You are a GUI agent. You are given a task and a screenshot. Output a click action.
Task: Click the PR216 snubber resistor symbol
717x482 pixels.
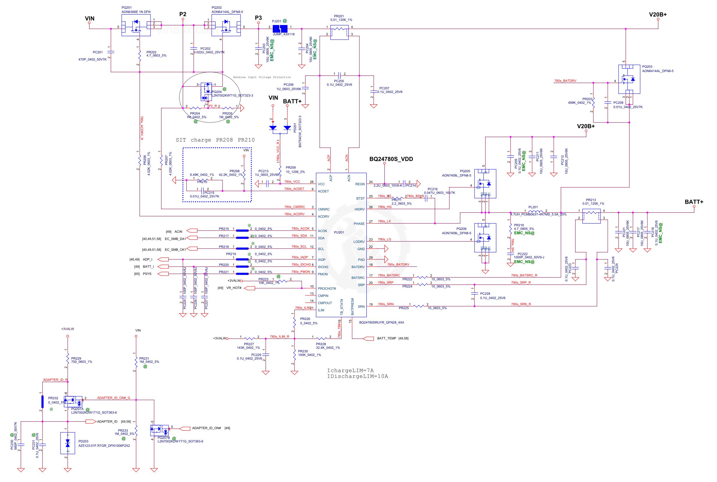coord(510,229)
